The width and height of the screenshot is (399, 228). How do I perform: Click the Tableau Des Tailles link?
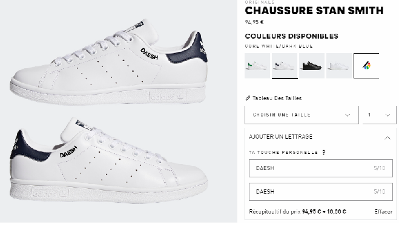click(277, 98)
